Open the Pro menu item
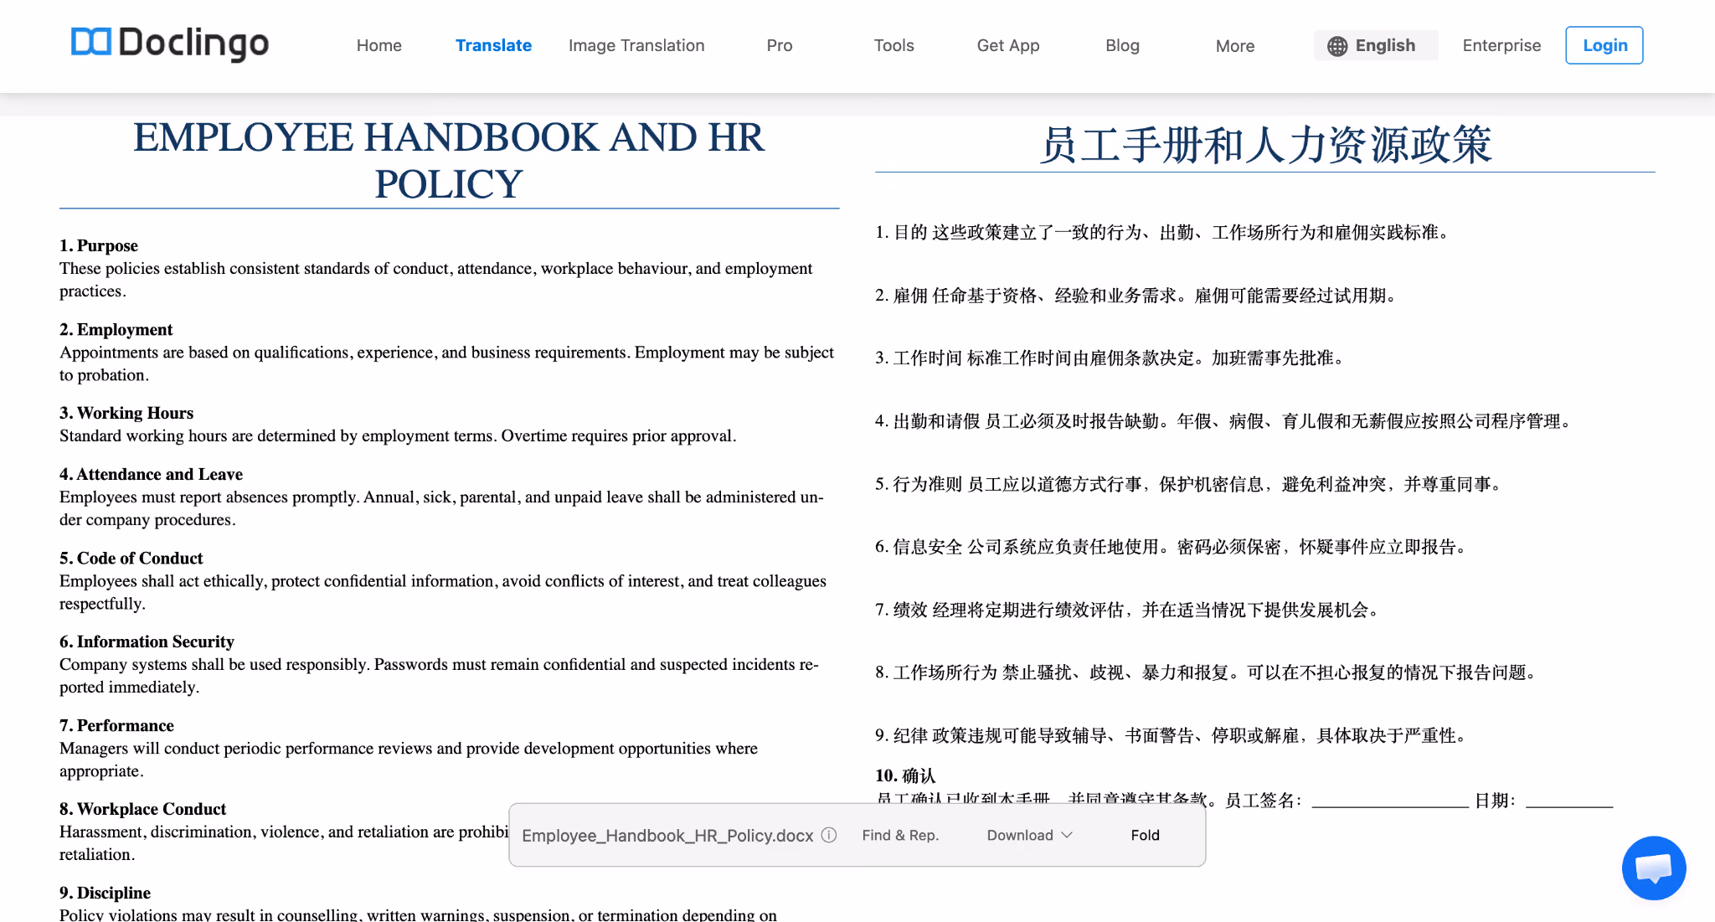Image resolution: width=1715 pixels, height=922 pixels. click(779, 45)
